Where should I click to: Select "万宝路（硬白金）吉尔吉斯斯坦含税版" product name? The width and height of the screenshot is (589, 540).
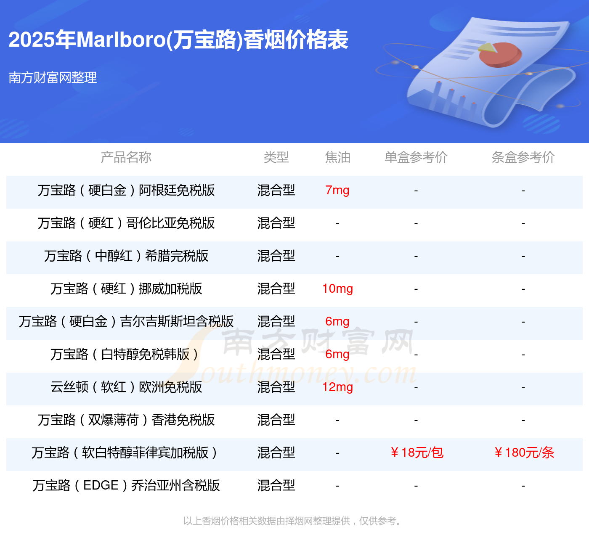click(x=126, y=321)
